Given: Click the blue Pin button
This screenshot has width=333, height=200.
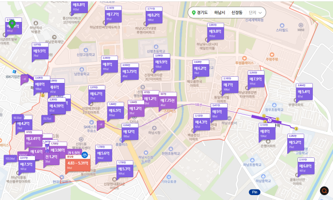Looking at the screenshot, I should point(255,192).
